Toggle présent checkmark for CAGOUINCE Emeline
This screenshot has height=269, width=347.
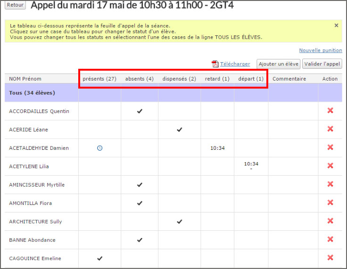point(99,258)
